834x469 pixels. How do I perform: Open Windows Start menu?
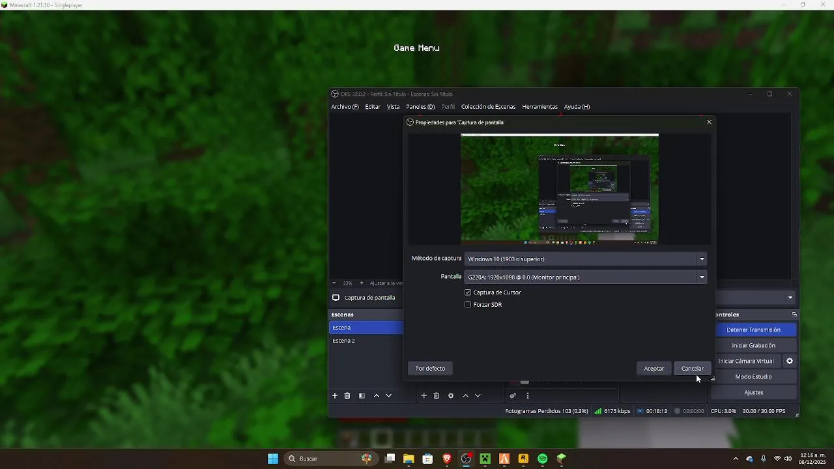[273, 459]
